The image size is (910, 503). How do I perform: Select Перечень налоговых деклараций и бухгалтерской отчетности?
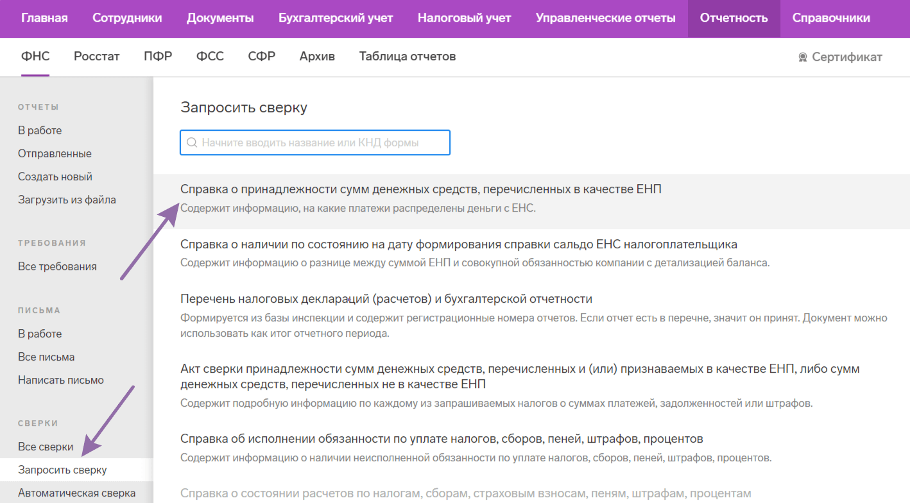point(386,299)
